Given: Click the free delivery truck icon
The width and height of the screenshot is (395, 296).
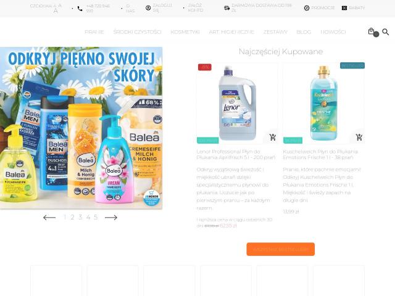Looking at the screenshot, I should (x=227, y=8).
